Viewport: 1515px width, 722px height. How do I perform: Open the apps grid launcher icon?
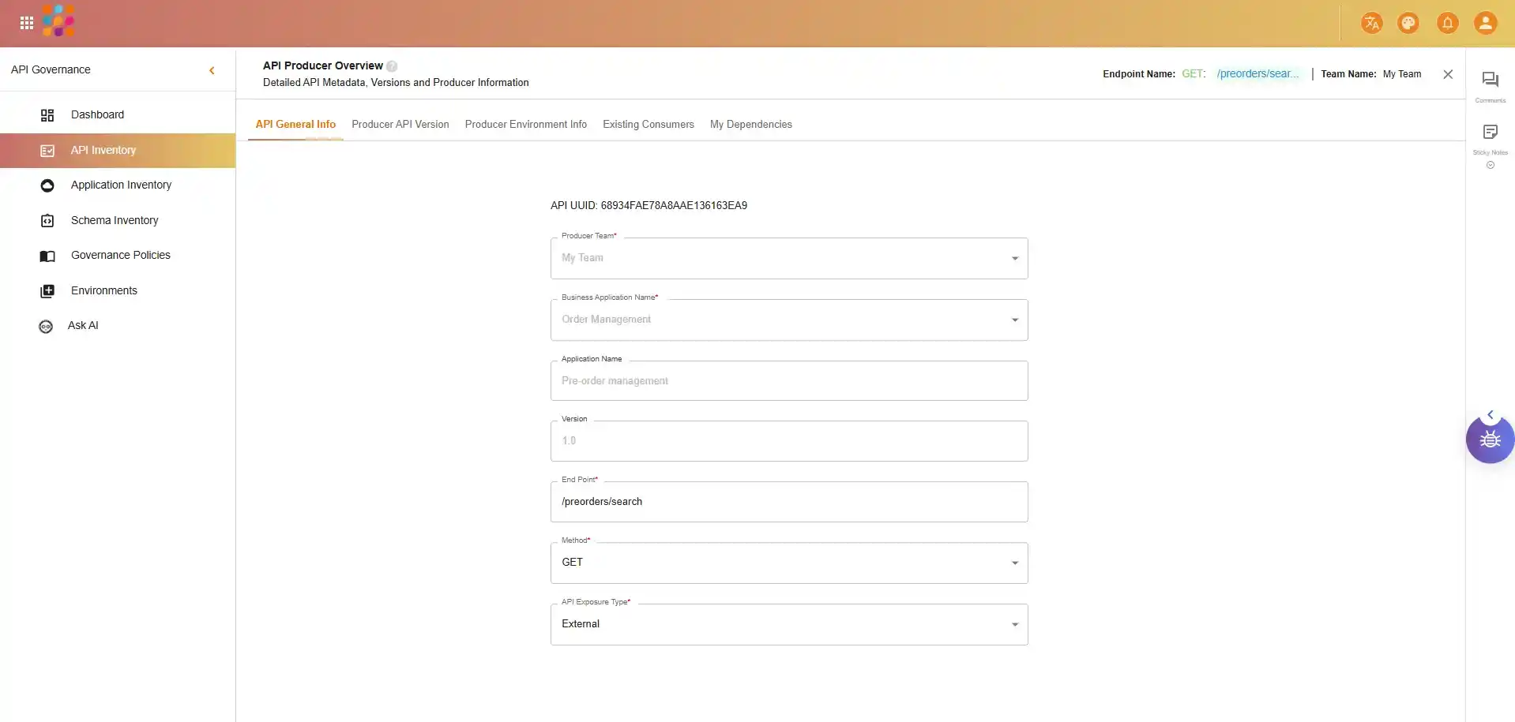point(26,23)
